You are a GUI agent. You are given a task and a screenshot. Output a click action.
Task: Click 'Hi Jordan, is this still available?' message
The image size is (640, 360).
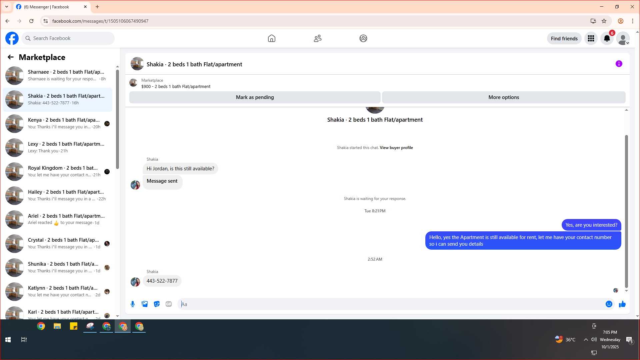(x=180, y=169)
